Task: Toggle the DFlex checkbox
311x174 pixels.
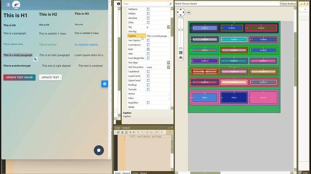Action: tap(148, 23)
